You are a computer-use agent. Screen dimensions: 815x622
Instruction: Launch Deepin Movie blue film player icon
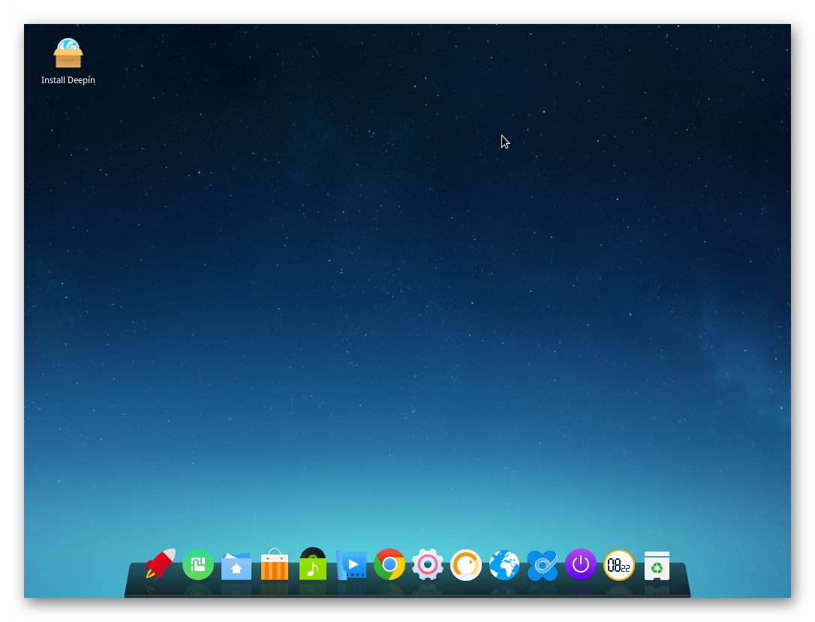(351, 565)
